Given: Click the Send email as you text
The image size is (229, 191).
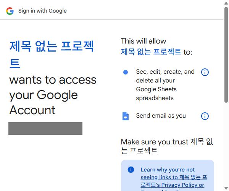Looking at the screenshot, I should tap(161, 116).
